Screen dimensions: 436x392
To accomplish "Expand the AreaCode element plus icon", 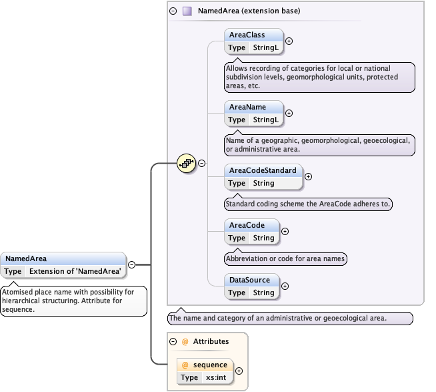I will 285,231.
